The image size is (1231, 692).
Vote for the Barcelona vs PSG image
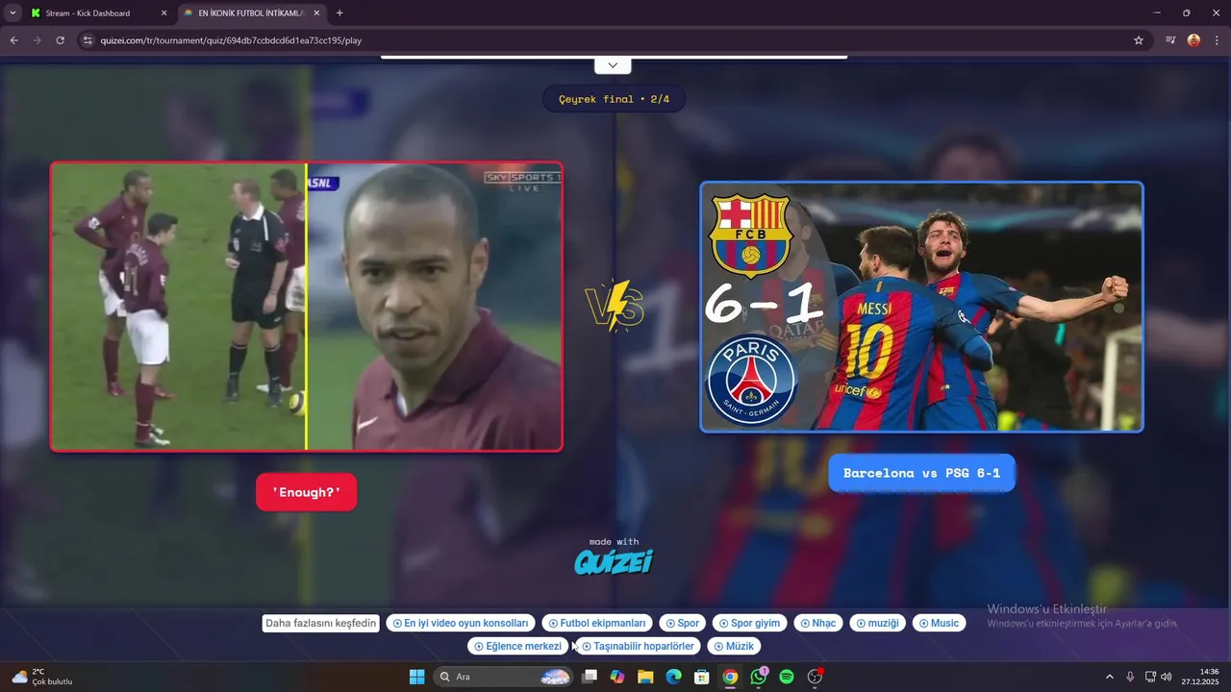click(x=921, y=307)
